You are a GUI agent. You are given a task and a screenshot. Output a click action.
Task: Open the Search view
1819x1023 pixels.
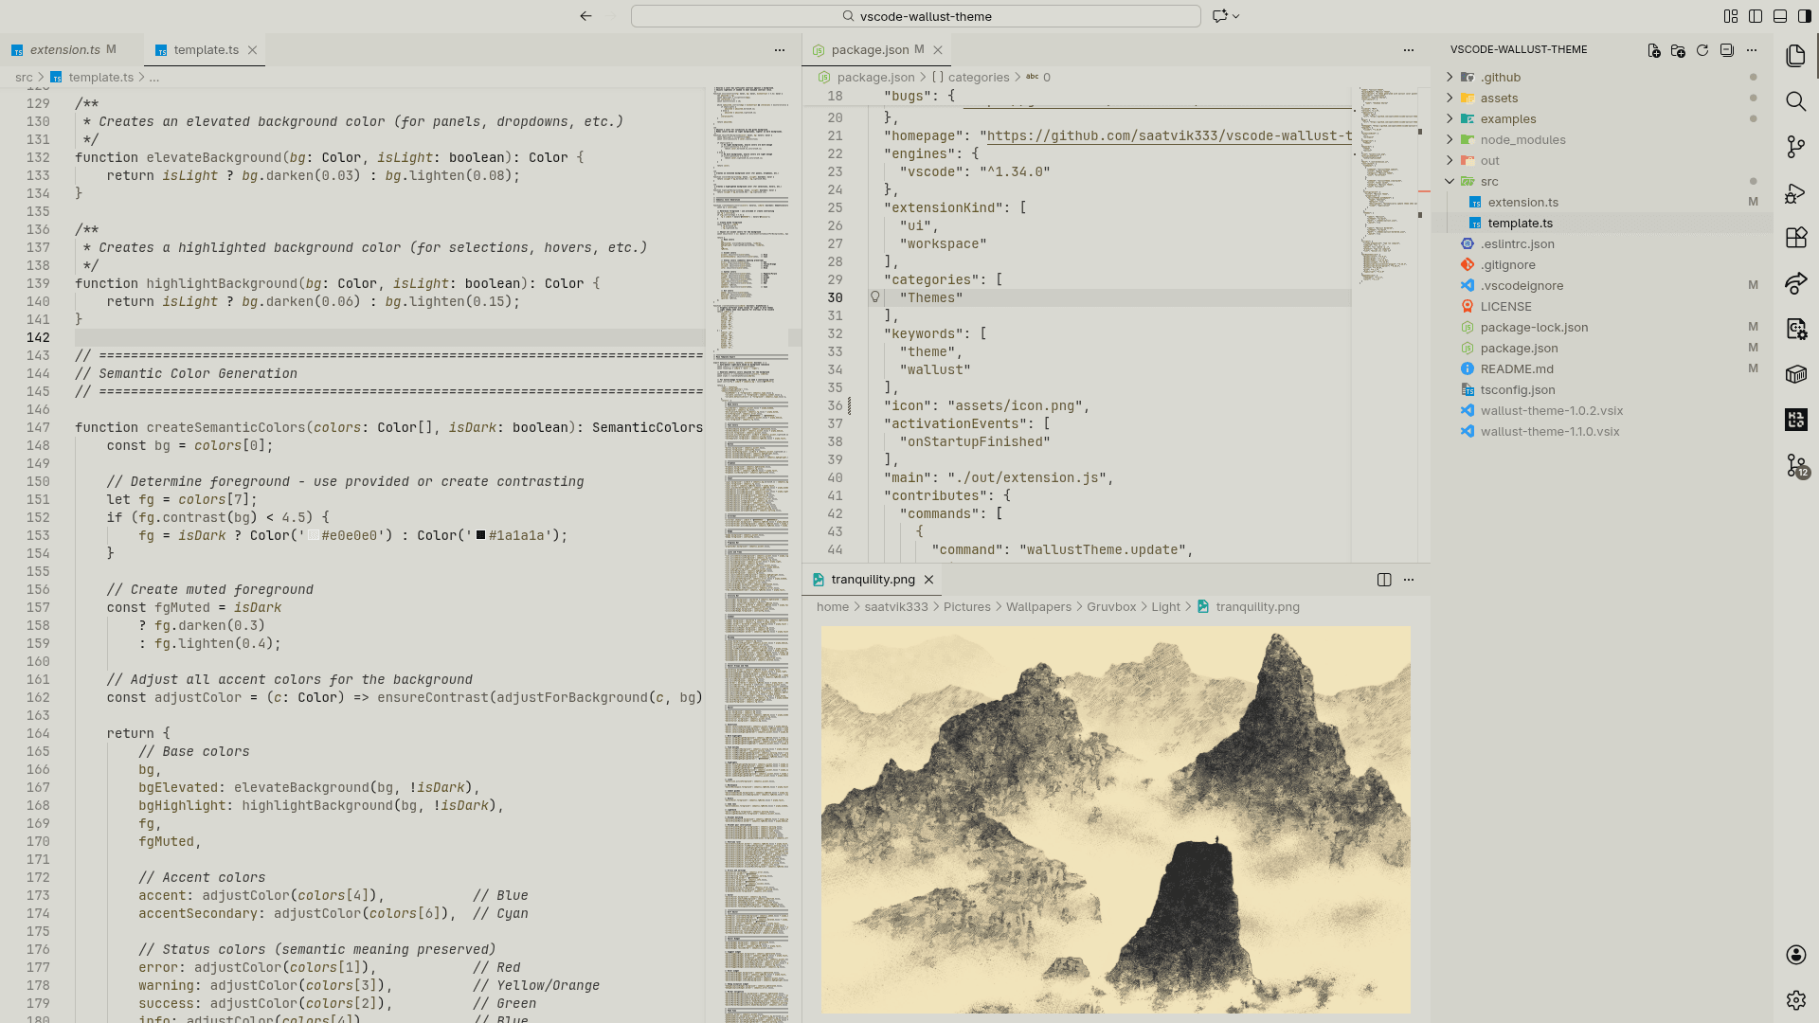tap(1796, 101)
